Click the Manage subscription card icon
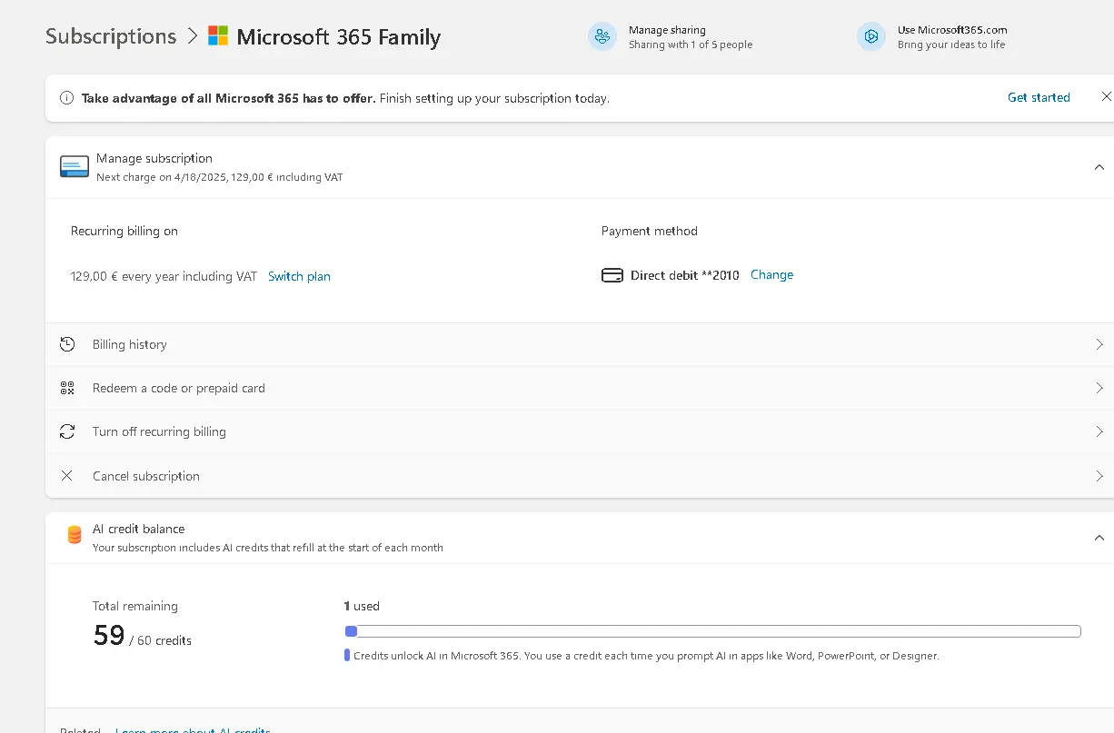 click(x=75, y=166)
